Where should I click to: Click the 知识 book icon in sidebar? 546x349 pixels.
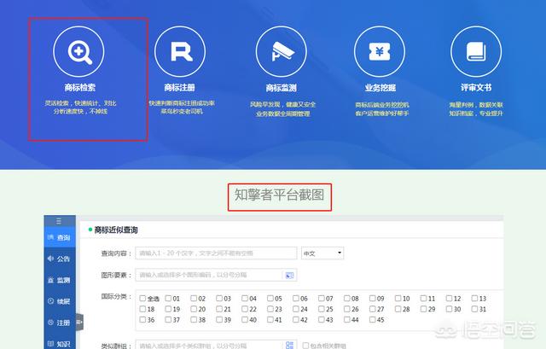(50, 344)
